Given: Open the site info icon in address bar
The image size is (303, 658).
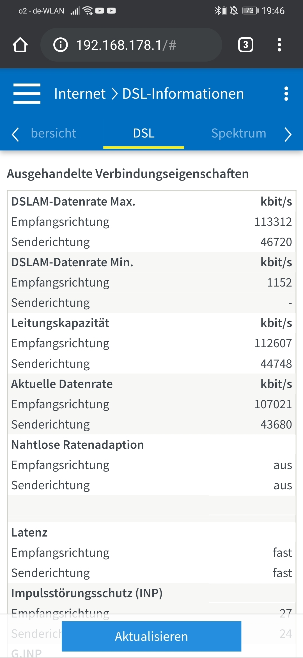Looking at the screenshot, I should [x=61, y=45].
